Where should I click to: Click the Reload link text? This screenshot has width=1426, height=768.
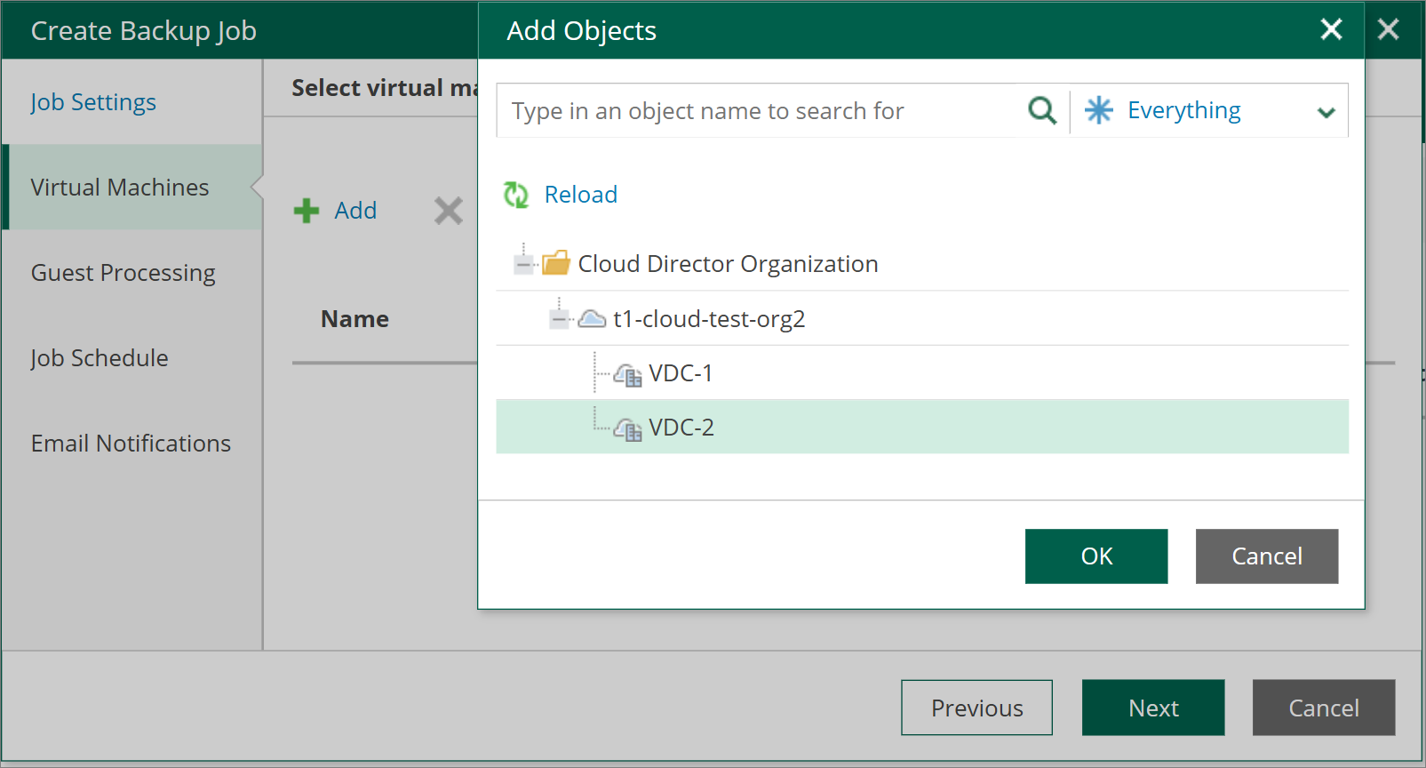coord(581,195)
